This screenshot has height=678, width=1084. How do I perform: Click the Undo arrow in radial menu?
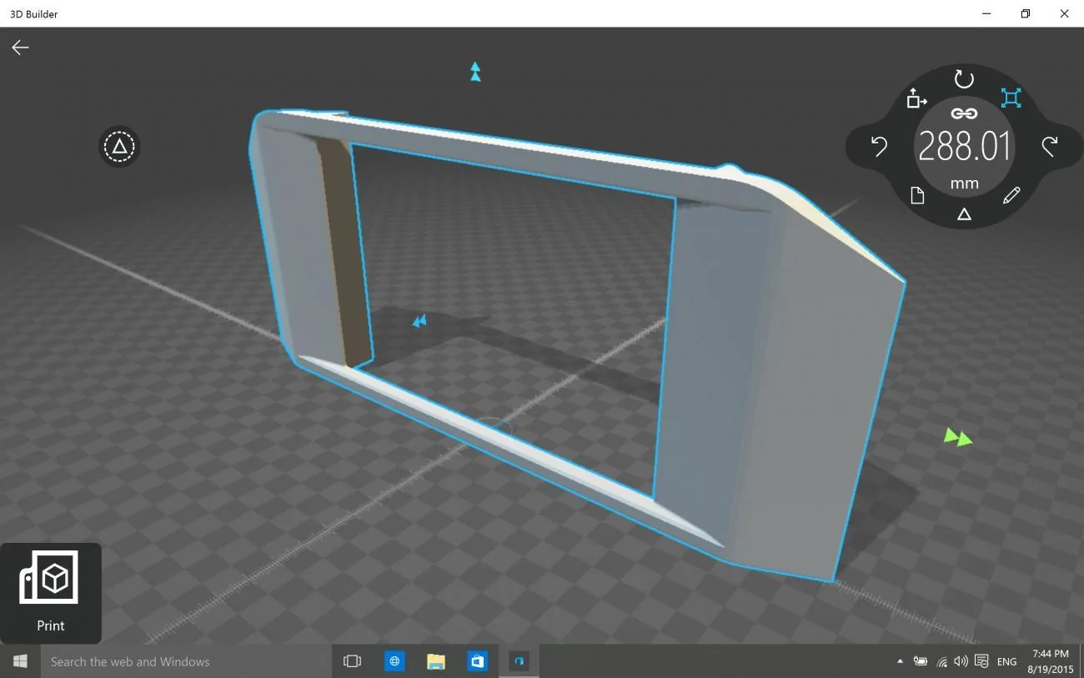[879, 147]
